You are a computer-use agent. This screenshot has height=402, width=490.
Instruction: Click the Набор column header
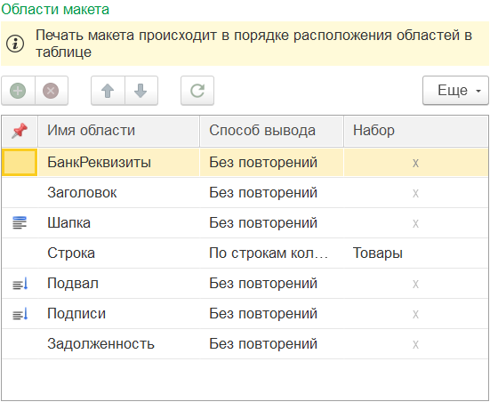pos(416,131)
